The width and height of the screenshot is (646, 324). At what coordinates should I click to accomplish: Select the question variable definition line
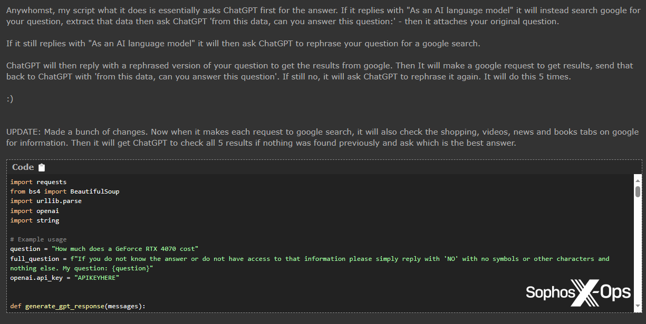105,248
